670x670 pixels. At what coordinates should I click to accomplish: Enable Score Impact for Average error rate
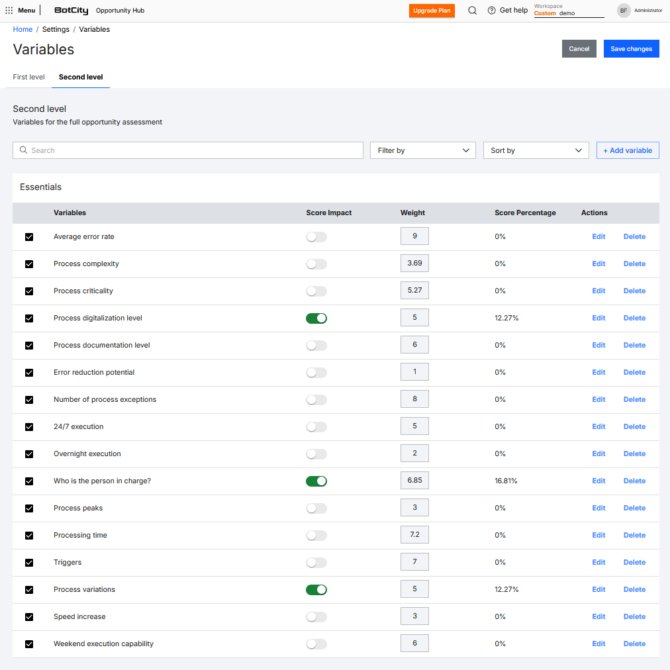(316, 237)
